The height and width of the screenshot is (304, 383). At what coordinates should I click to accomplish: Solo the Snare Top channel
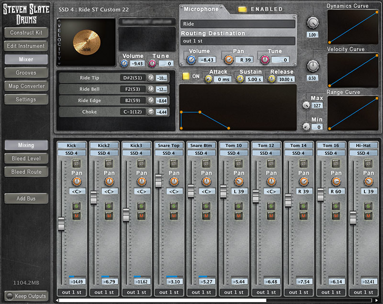click(174, 206)
